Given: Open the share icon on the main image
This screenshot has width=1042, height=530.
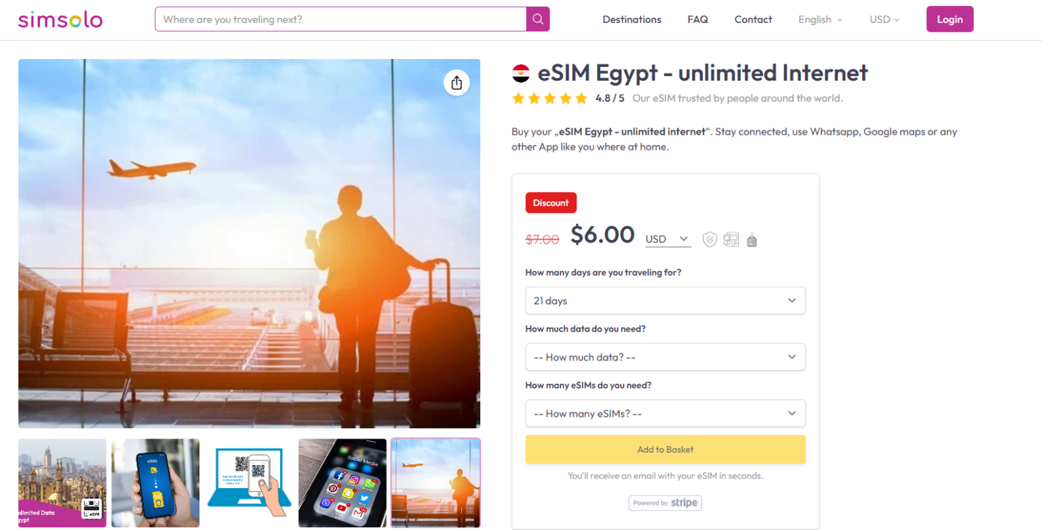Looking at the screenshot, I should tap(457, 83).
